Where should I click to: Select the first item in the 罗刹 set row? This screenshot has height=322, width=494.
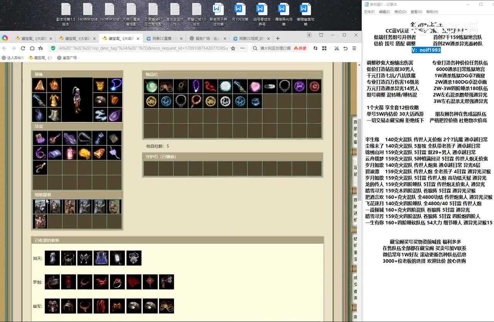[52, 282]
